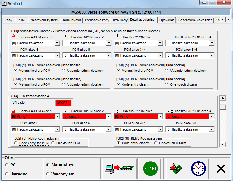Open the Nastaveni systemu tab
Screen dimensions: 233x181
point(45,20)
